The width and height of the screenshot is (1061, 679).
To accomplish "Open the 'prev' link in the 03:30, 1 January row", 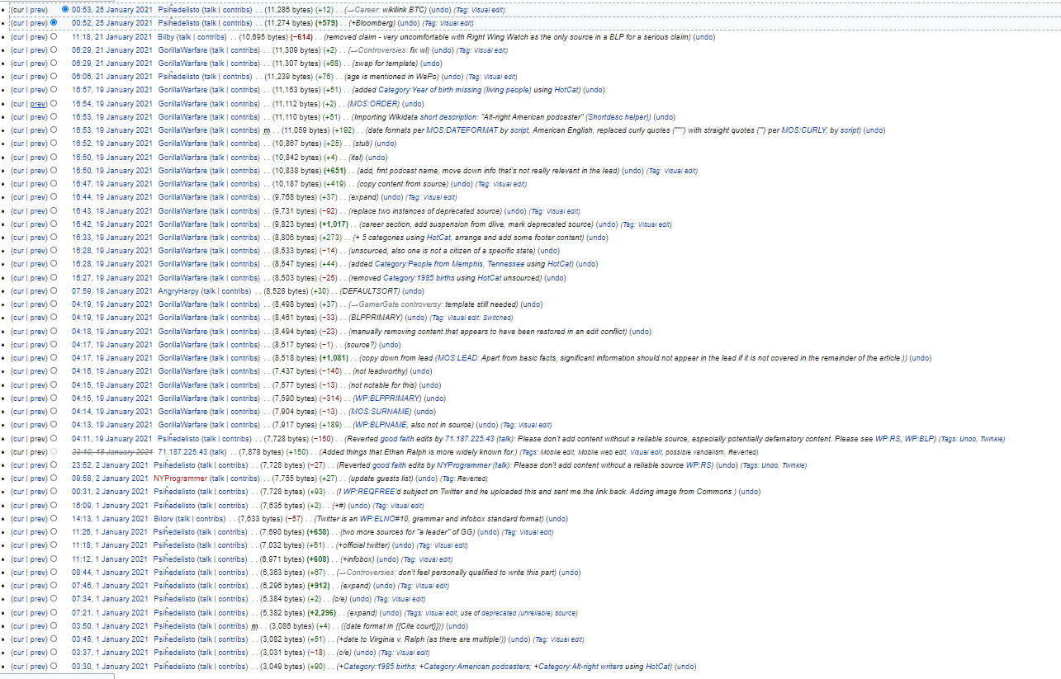I will pyautogui.click(x=38, y=667).
